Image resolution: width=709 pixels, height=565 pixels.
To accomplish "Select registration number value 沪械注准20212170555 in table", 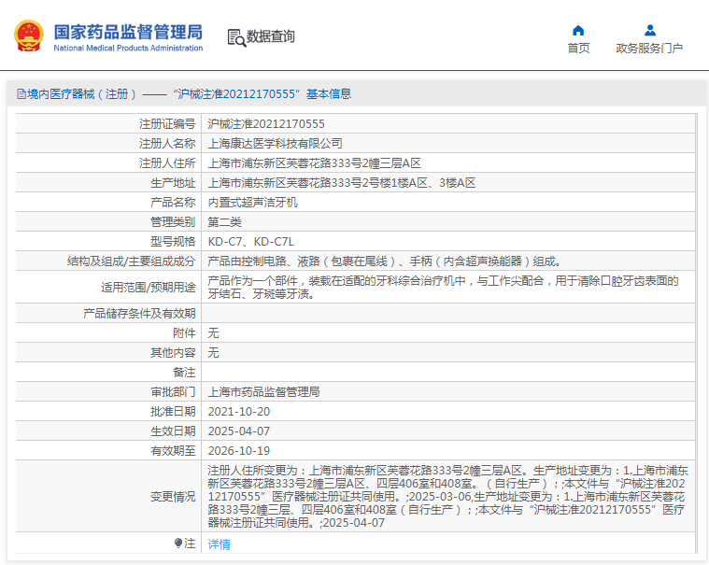I will tap(266, 124).
